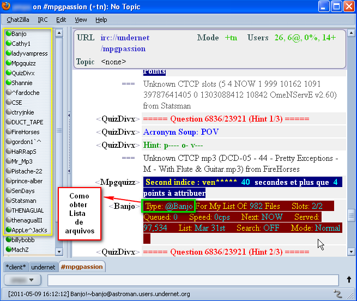Click chat view scrollbar up arrow

click(351, 33)
